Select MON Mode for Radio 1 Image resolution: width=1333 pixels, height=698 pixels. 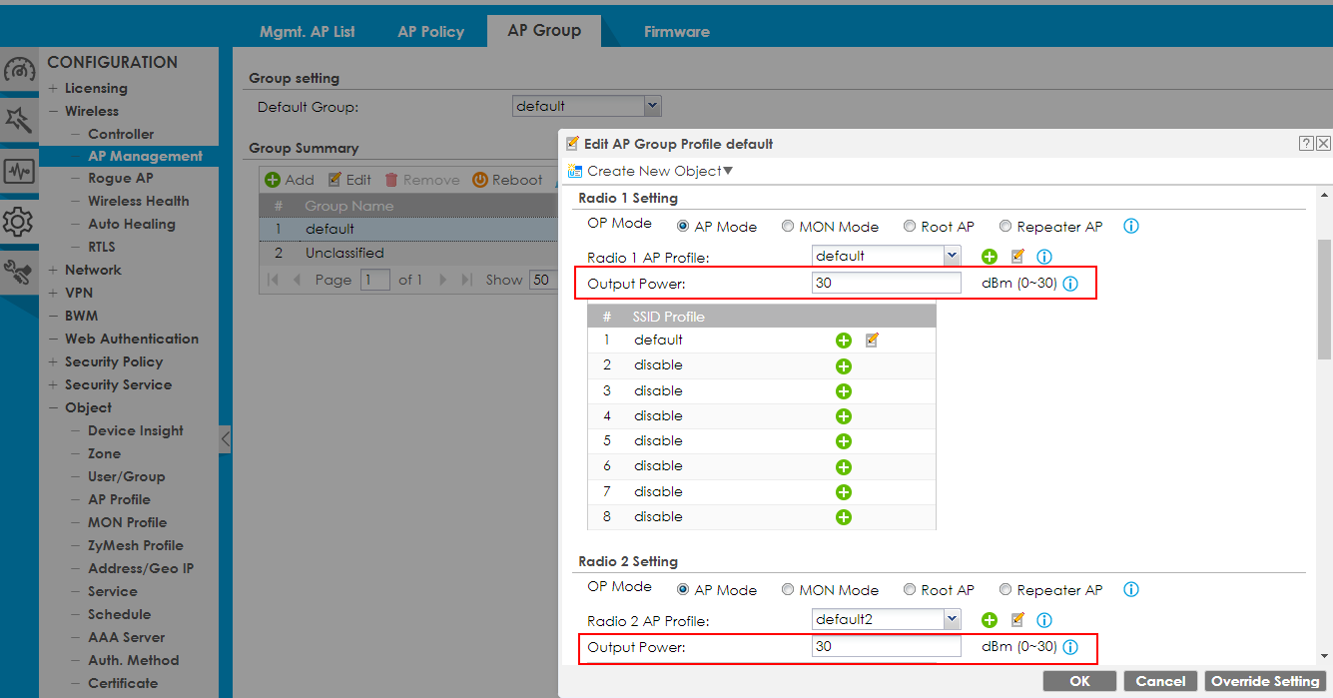coord(788,227)
